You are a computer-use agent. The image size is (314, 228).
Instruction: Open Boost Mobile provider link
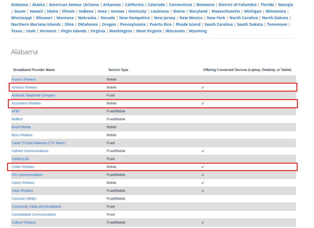[x=21, y=127]
